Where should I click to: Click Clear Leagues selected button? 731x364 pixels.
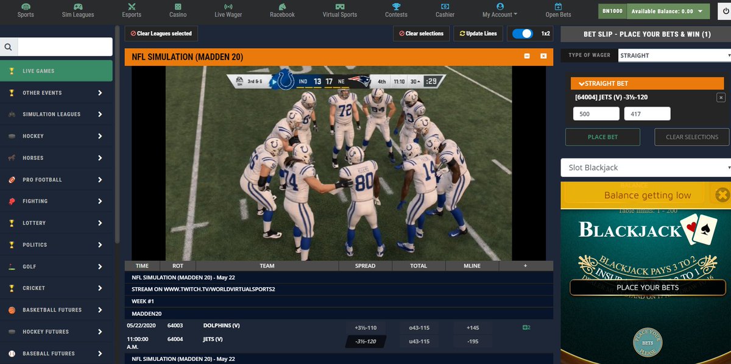click(x=161, y=34)
